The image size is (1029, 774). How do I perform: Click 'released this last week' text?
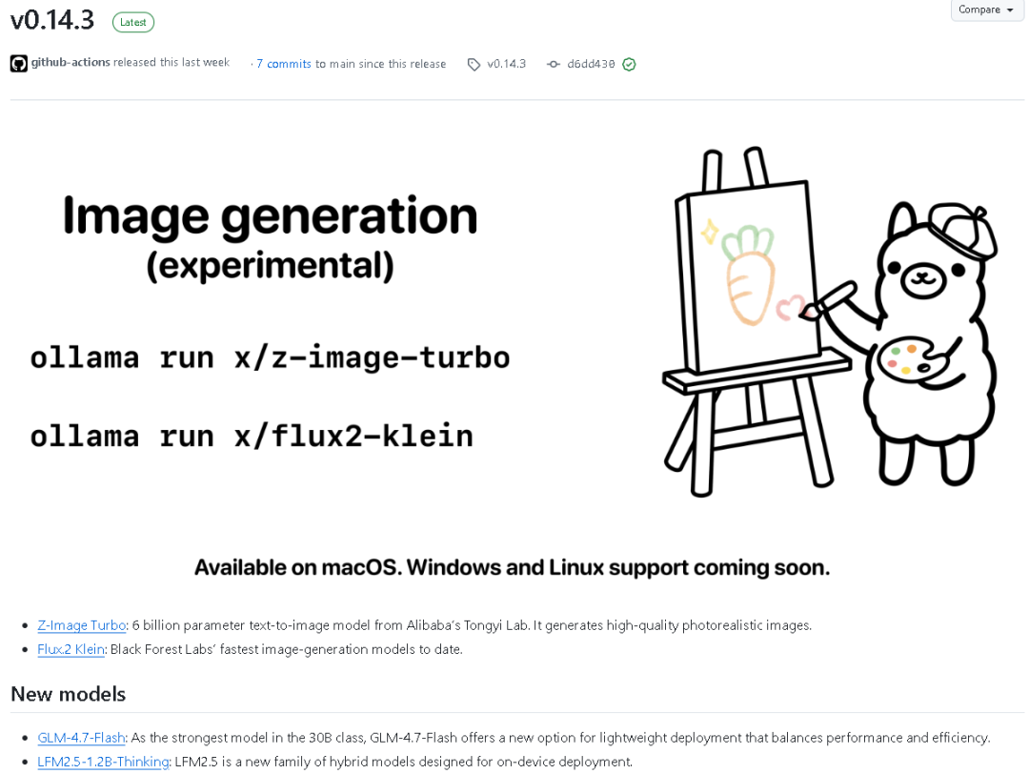click(171, 62)
